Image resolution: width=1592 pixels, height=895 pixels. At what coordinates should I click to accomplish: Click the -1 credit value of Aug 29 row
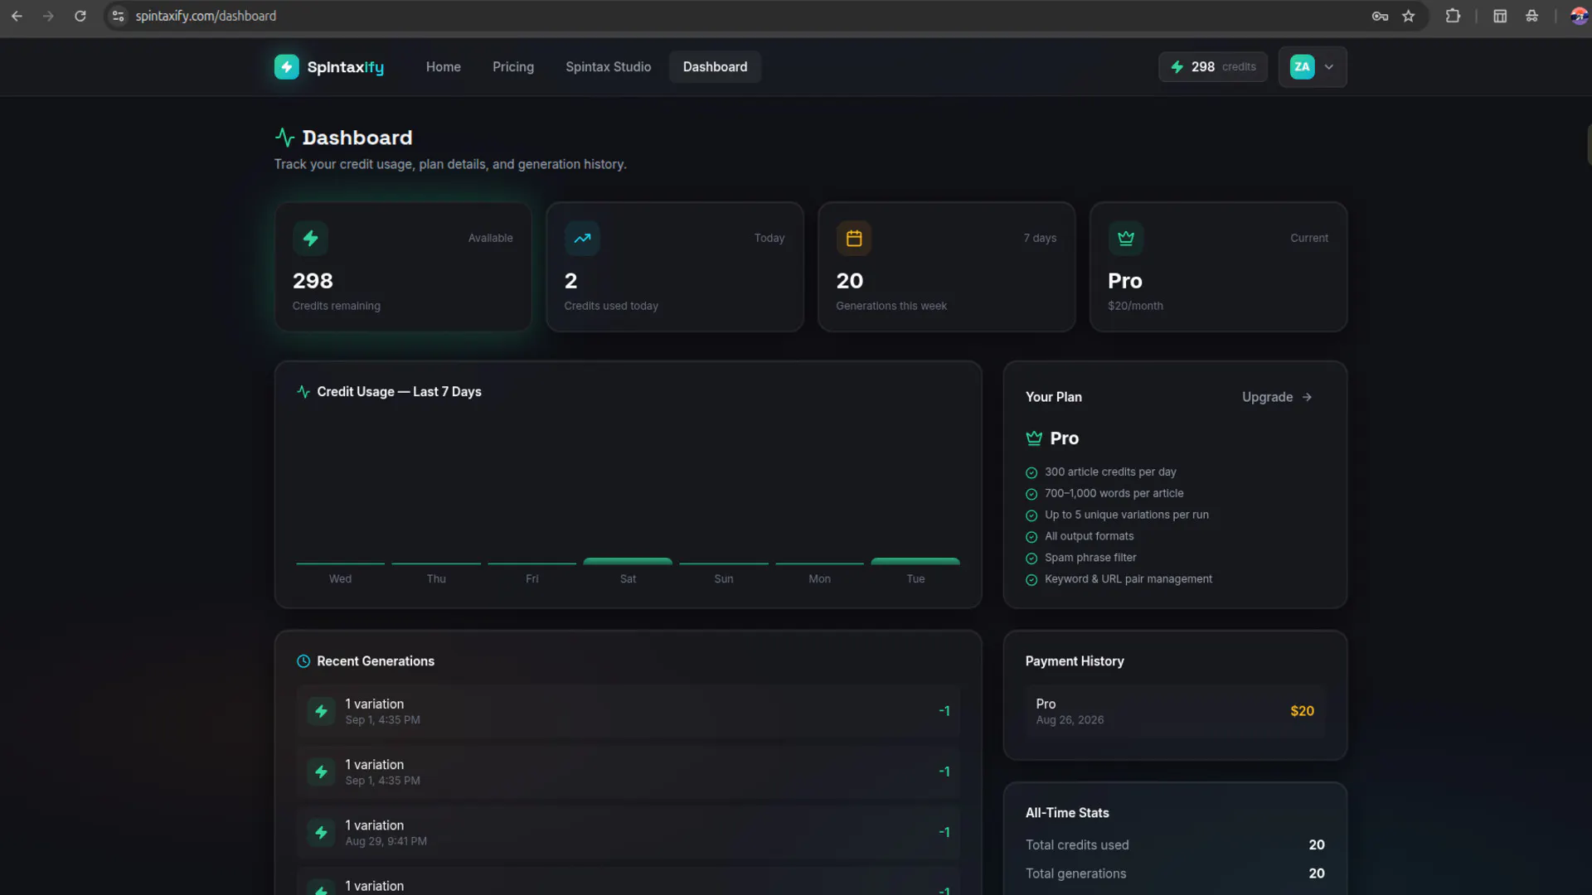click(944, 832)
